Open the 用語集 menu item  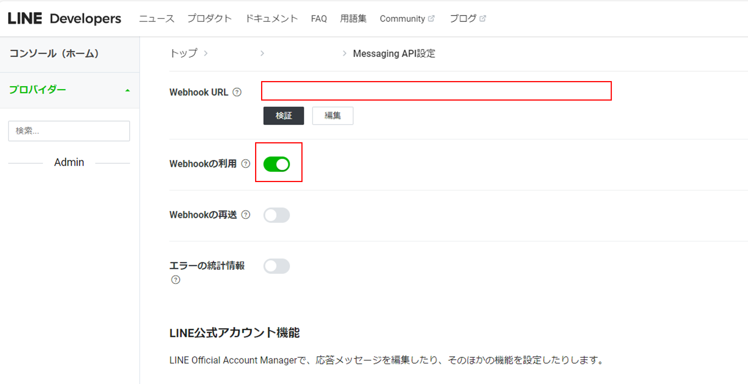click(353, 18)
